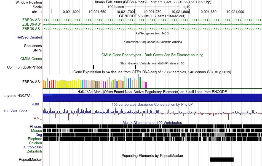This screenshot has height=166, width=262.
Task: Click the OMIM Genes track label
Action: coord(31,59)
